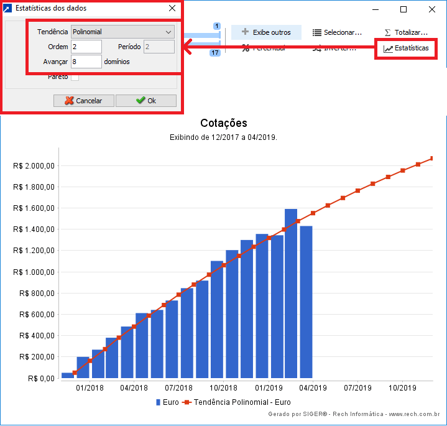Click the range slider handle labeled 1
447x426 pixels.
click(217, 26)
